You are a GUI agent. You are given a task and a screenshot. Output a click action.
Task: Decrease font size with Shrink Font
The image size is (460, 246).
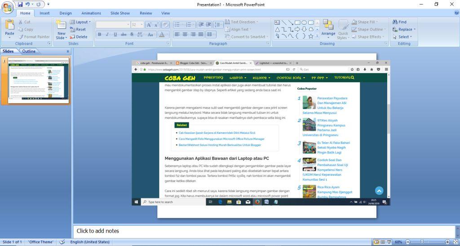pos(156,25)
